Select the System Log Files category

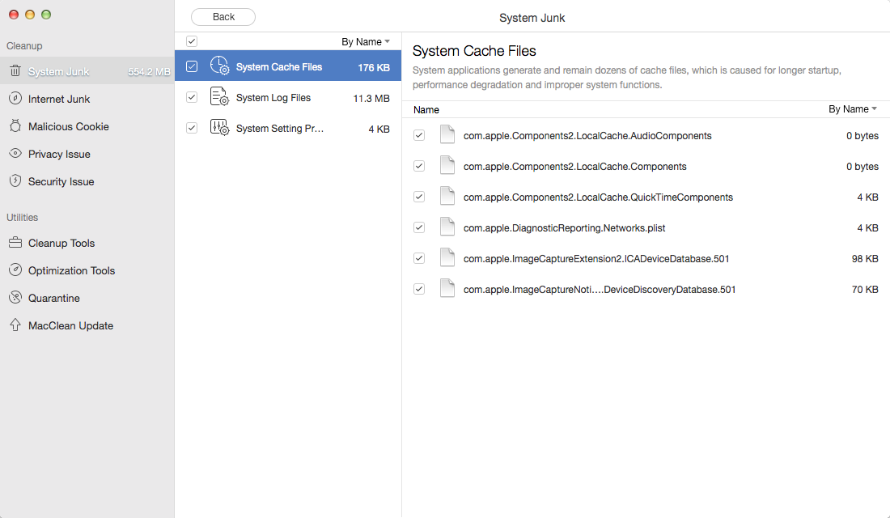273,98
